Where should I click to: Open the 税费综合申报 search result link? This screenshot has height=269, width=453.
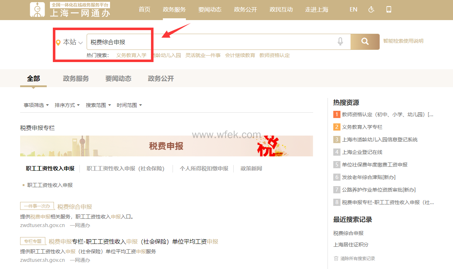pyautogui.click(x=75, y=207)
